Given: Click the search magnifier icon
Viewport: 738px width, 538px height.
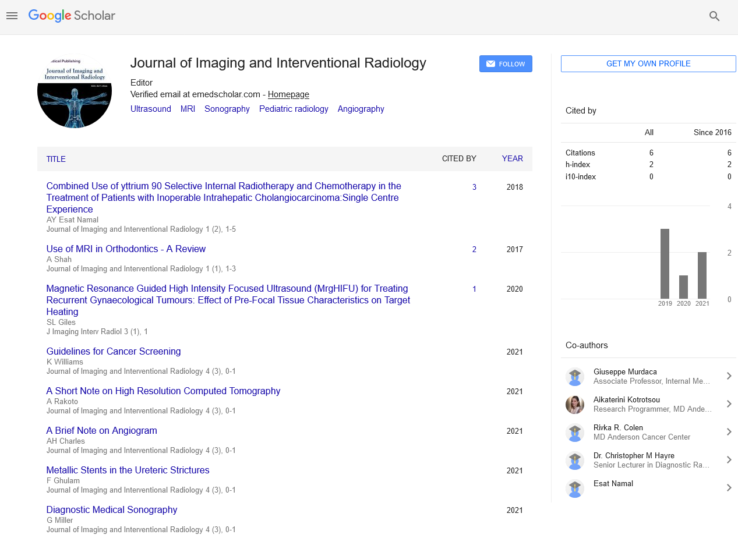Looking at the screenshot, I should (714, 16).
